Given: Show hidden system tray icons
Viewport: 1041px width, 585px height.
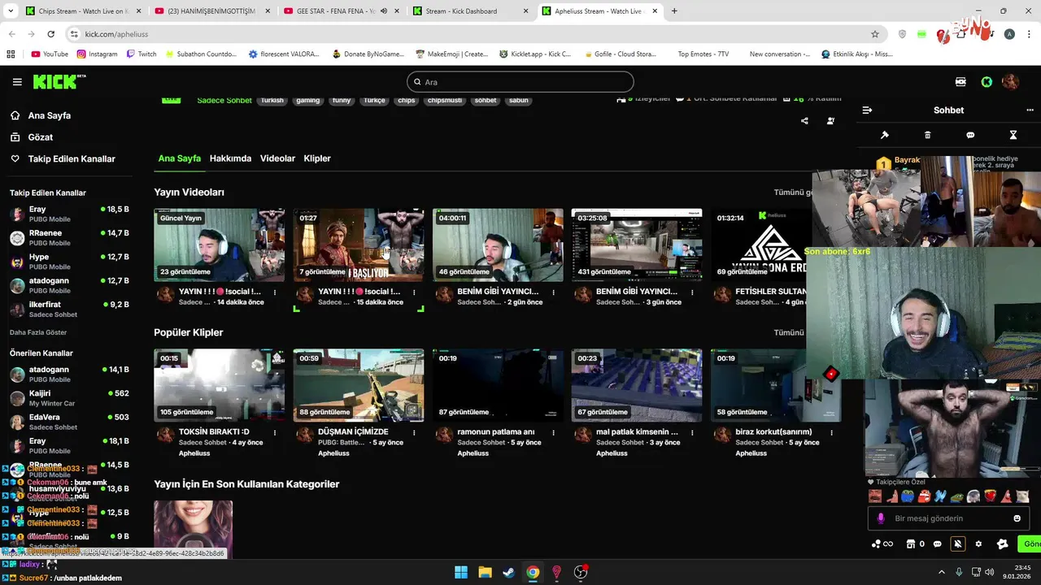Looking at the screenshot, I should pyautogui.click(x=942, y=572).
